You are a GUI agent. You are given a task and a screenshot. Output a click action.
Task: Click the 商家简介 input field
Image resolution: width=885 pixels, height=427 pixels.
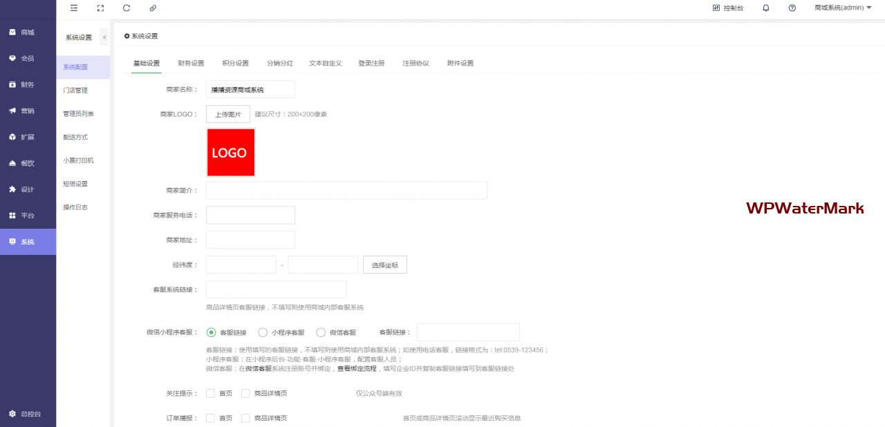[x=346, y=191]
